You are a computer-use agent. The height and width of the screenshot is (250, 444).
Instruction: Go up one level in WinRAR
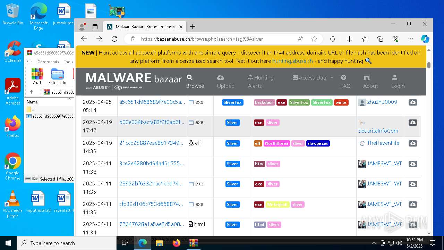(x=32, y=92)
